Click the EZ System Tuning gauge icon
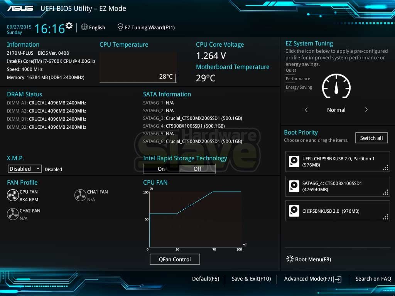The width and height of the screenshot is (395, 296). [x=336, y=86]
